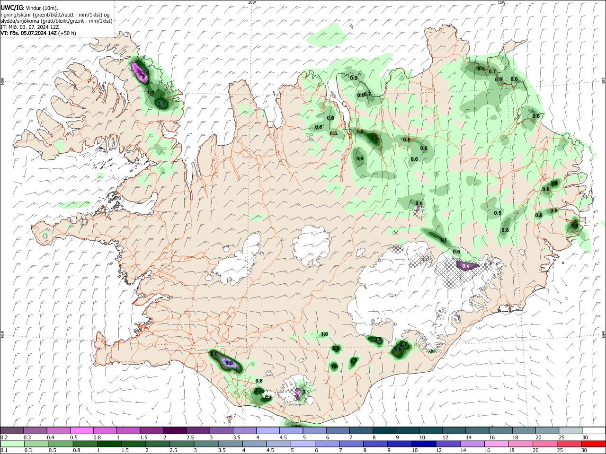The image size is (606, 454).
Task: Click the 'slydda/snjókoma' legend description line
Action: tap(56, 20)
